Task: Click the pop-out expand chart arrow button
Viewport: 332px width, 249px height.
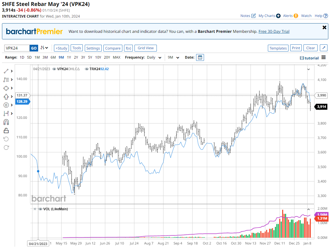Action: [x=324, y=48]
